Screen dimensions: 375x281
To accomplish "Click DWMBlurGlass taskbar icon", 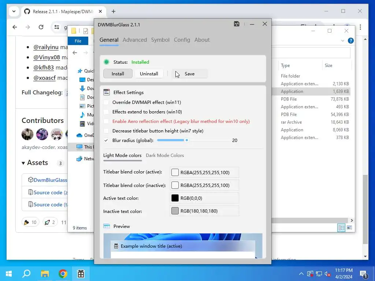I will (x=81, y=274).
